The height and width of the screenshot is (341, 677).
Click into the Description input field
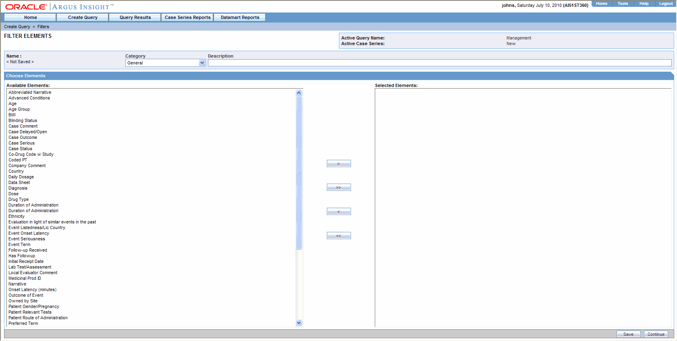(x=440, y=63)
